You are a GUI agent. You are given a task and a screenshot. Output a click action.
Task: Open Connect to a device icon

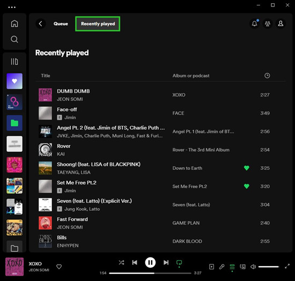point(242,267)
